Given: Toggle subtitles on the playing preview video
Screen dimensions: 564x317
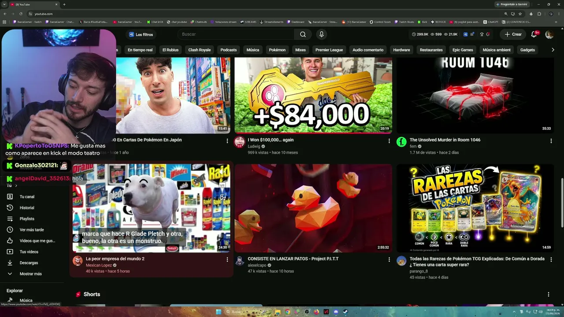Looking at the screenshot, I should 223,185.
